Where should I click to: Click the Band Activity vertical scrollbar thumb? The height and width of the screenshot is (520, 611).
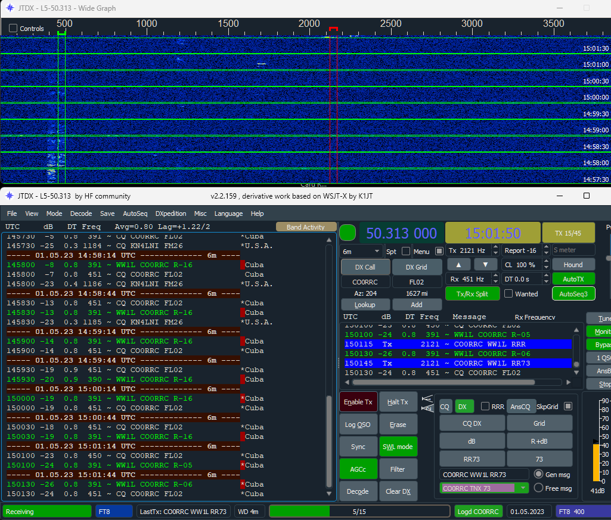tap(329, 441)
